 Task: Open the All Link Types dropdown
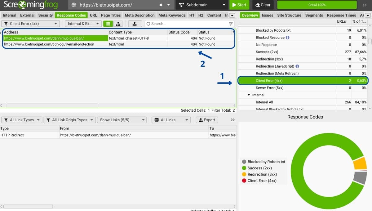[22, 120]
